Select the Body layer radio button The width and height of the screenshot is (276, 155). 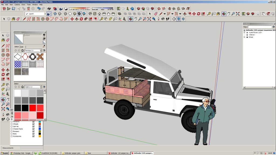[x=12, y=134]
